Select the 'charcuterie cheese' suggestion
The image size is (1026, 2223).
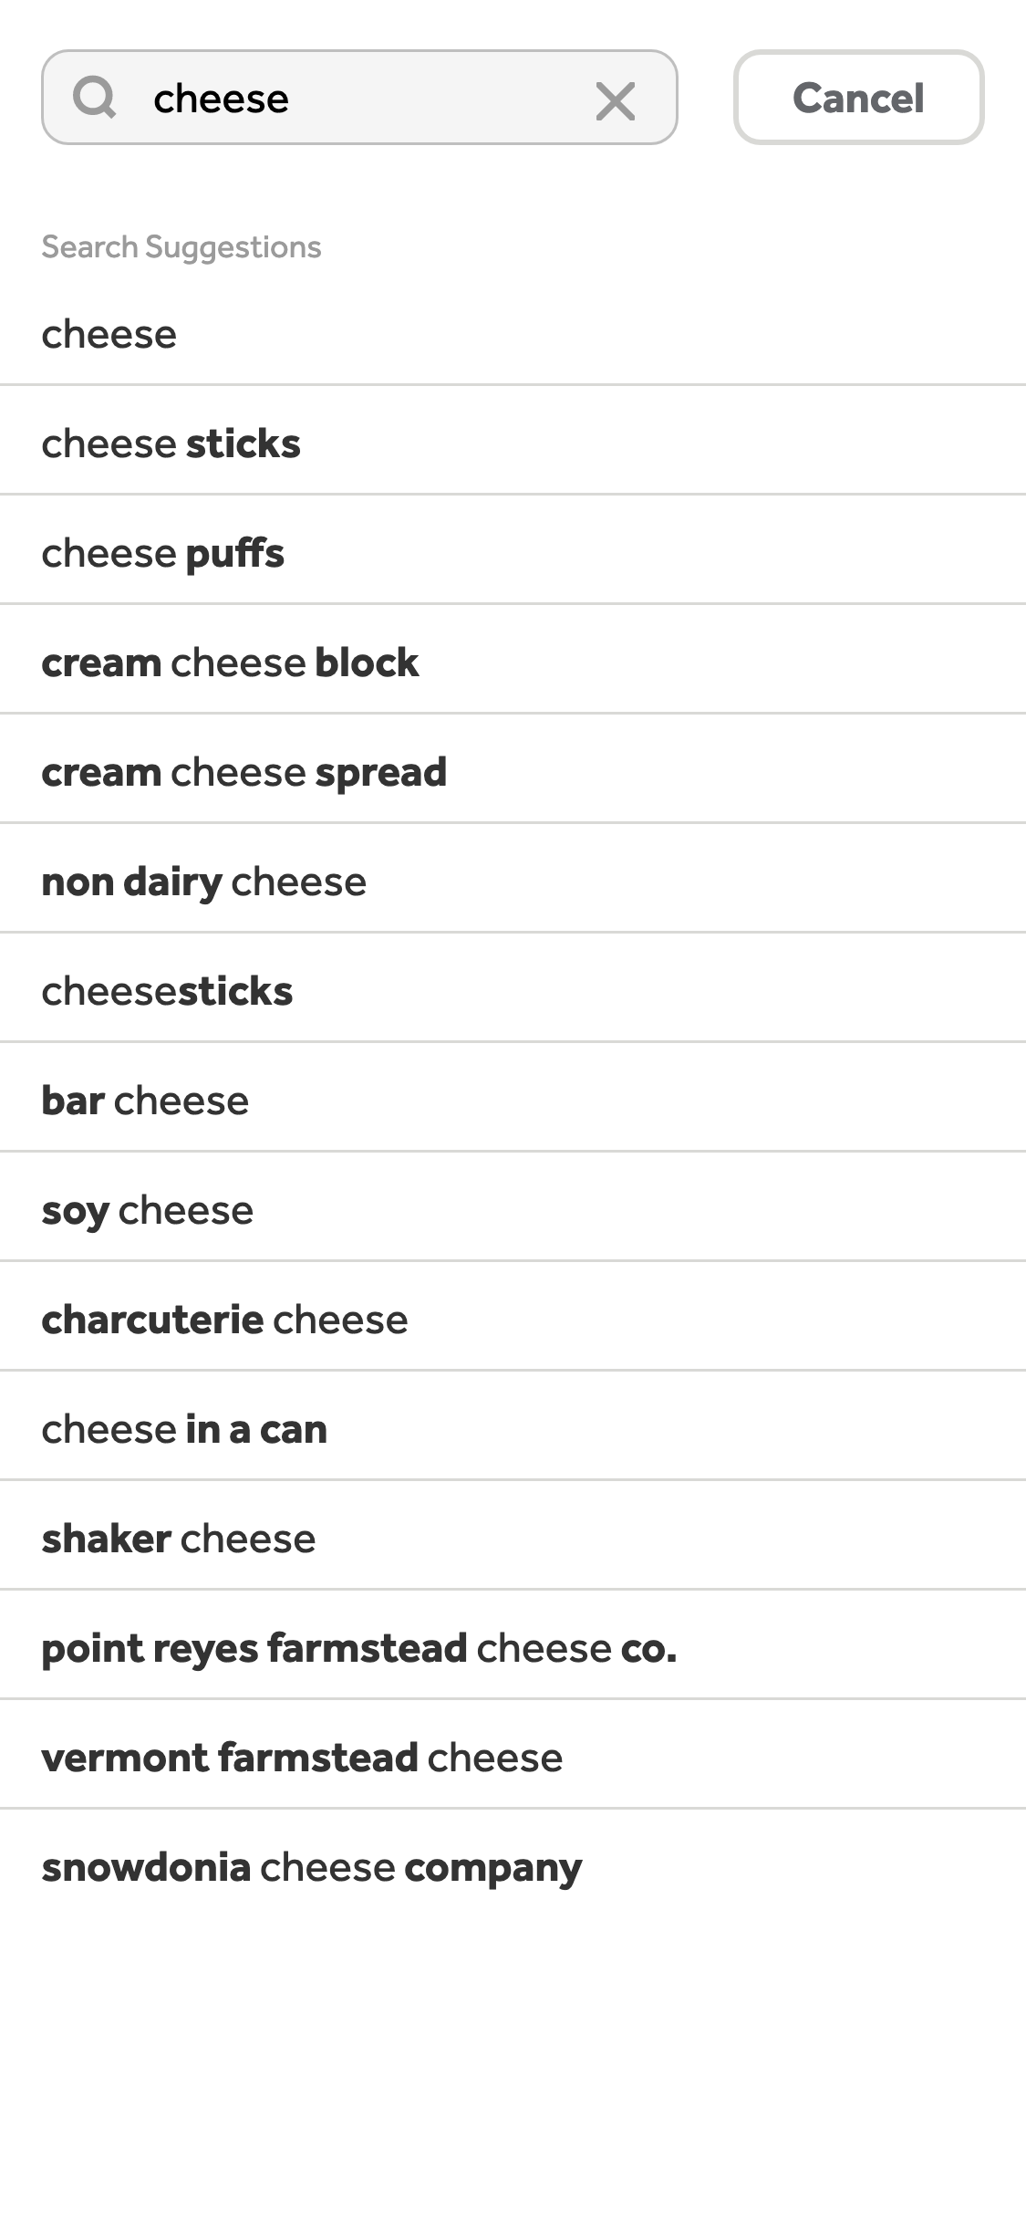coord(513,1319)
